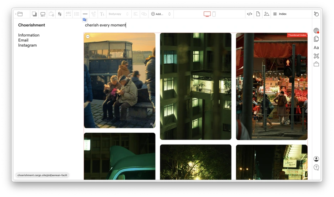
Task: Click the briefcase icon in the right sidebar
Action: pos(316,64)
